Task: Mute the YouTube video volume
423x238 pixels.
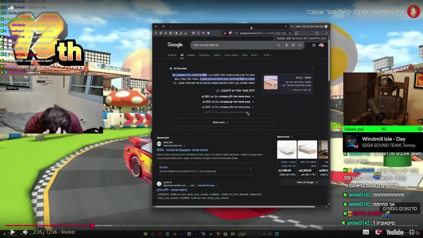Action: click(25, 232)
